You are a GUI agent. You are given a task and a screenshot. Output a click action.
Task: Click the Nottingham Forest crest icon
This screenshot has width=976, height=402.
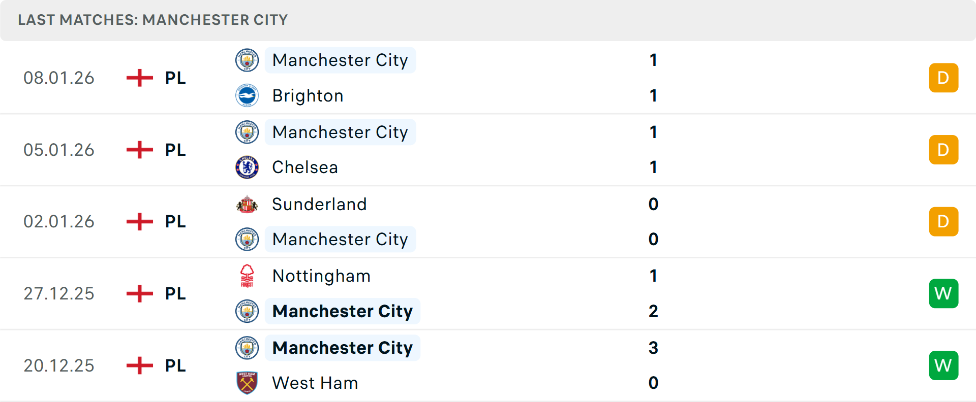pos(247,276)
